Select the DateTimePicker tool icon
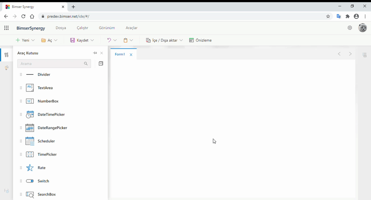This screenshot has height=200, width=371. [30, 114]
